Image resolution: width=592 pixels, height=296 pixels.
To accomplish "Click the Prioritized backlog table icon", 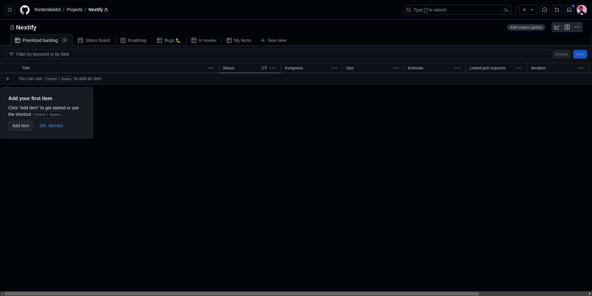I will pyautogui.click(x=18, y=40).
